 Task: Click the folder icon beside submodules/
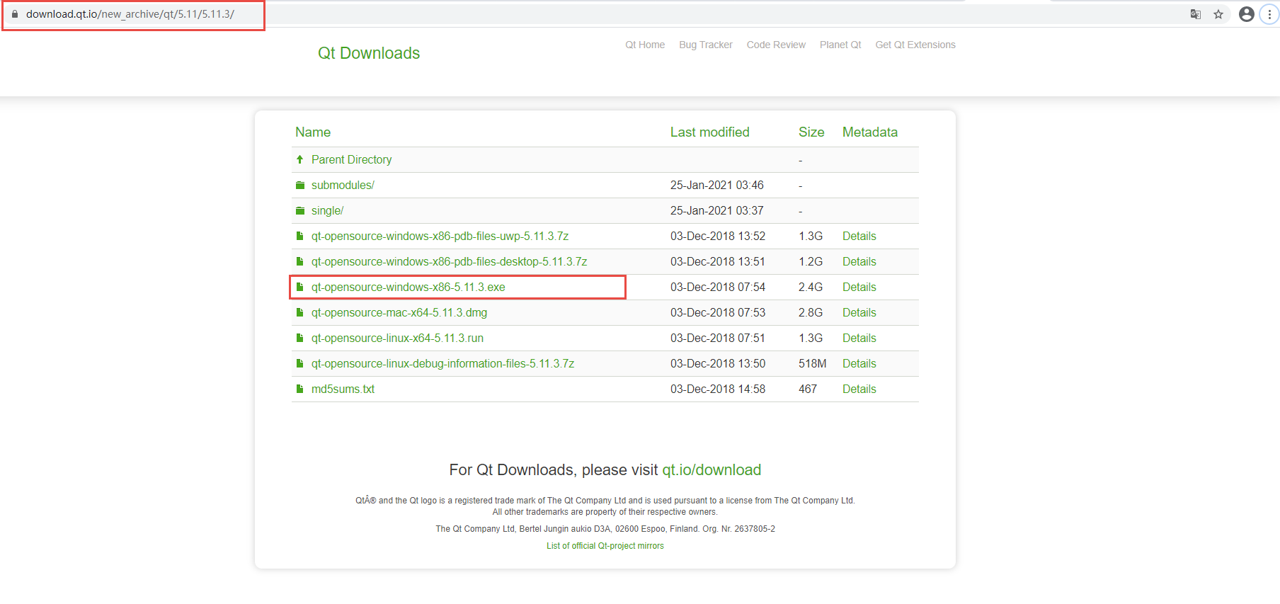pyautogui.click(x=300, y=186)
